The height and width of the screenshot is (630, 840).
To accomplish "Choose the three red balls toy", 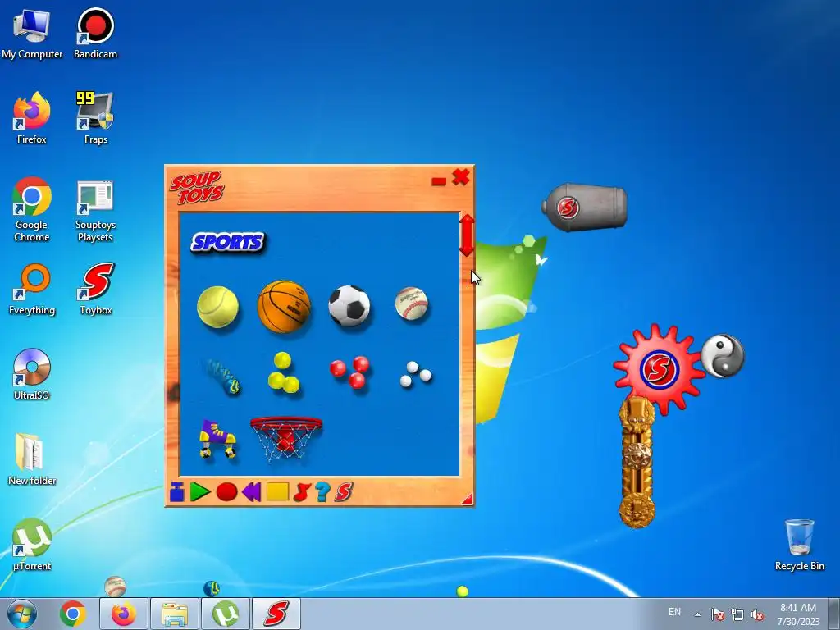I will [349, 372].
